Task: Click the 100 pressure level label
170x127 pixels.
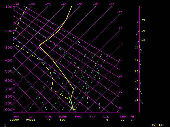Action: pyautogui.click(x=8, y=7)
